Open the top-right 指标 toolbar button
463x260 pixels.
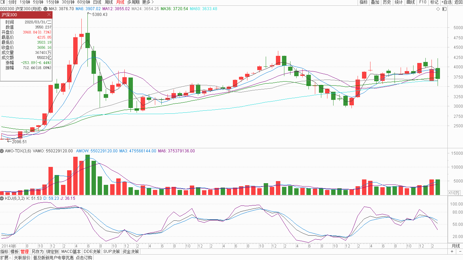point(363,2)
